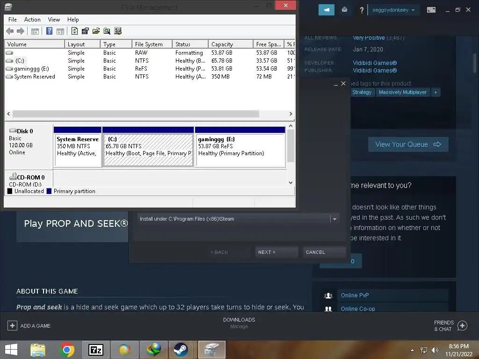Viewport: 479px width, 359px height.
Task: Click the Friends & Chat plus icon
Action: click(x=462, y=326)
